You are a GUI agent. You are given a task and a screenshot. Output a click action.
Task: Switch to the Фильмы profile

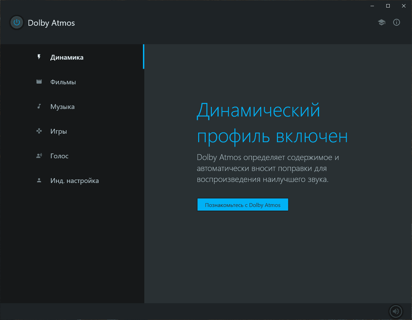tap(72, 82)
